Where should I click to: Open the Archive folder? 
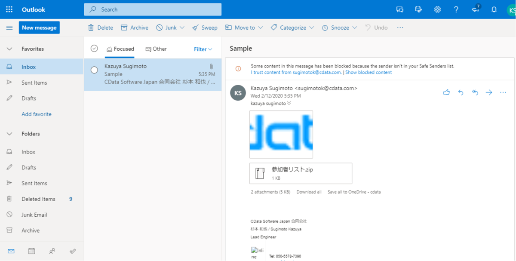pos(42,230)
